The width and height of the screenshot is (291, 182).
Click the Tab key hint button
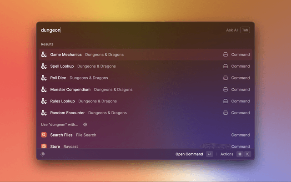click(245, 30)
